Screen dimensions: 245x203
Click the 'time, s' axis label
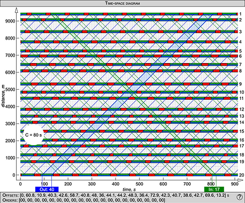pos(129,190)
